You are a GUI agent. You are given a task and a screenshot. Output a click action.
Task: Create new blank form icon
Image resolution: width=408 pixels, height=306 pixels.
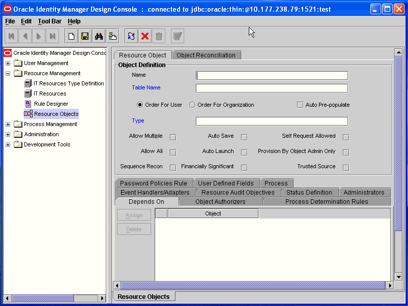coord(71,36)
